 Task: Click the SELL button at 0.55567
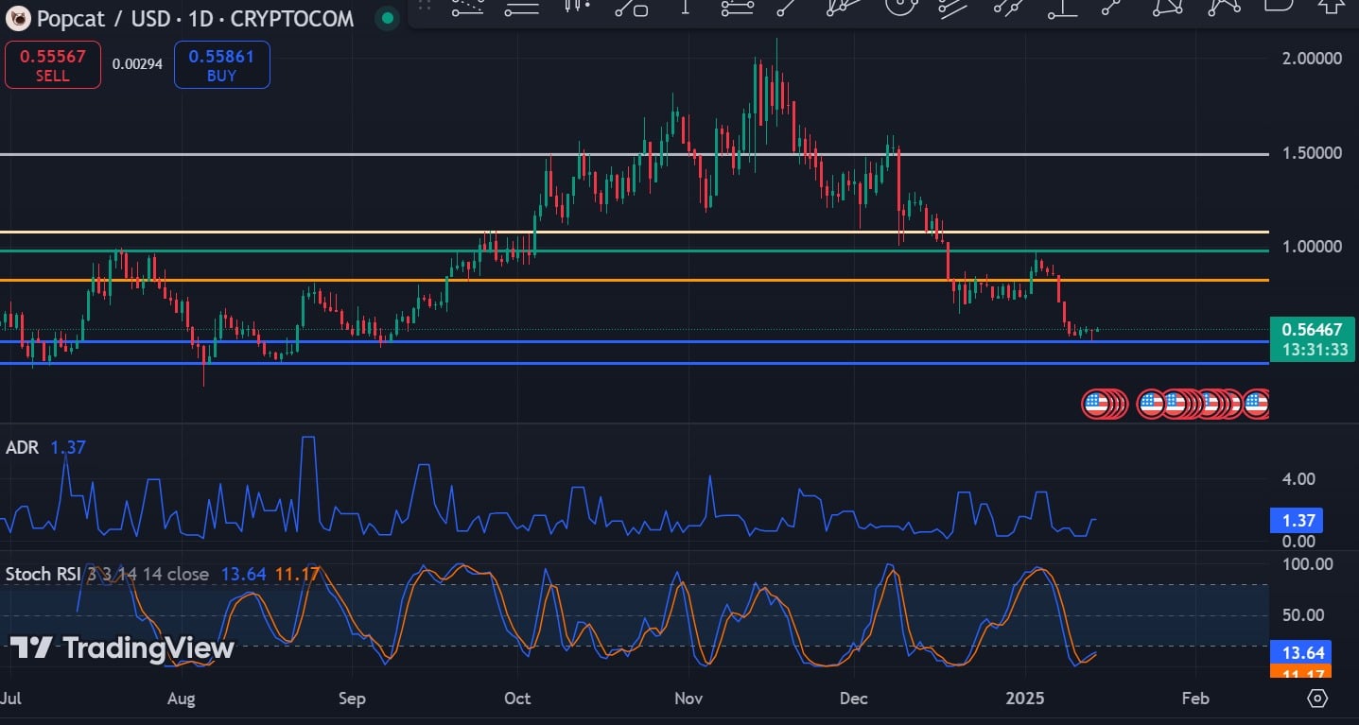coord(53,65)
